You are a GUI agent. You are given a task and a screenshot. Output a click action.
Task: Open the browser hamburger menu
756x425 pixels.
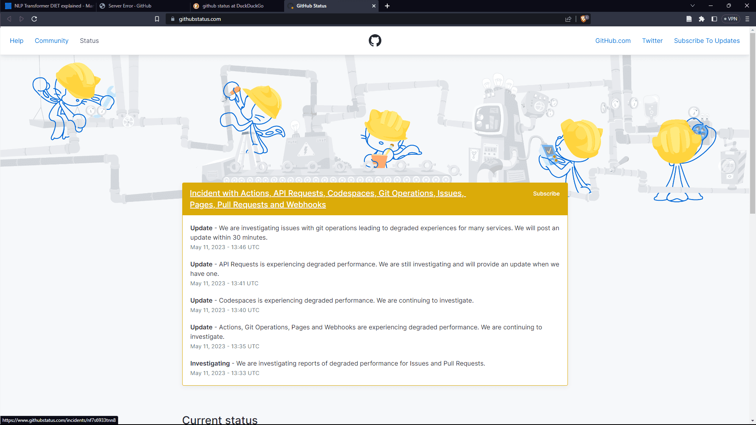(747, 19)
